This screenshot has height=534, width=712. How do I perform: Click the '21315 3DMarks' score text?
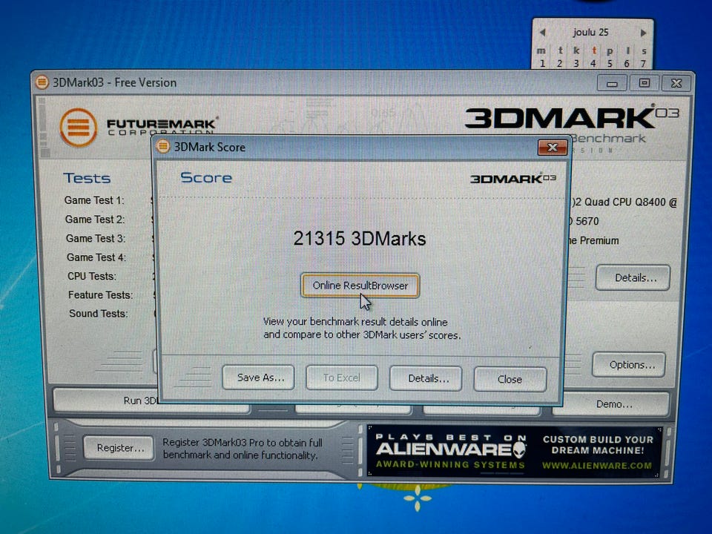(359, 238)
